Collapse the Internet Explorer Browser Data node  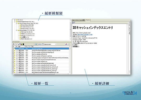point(16,23)
